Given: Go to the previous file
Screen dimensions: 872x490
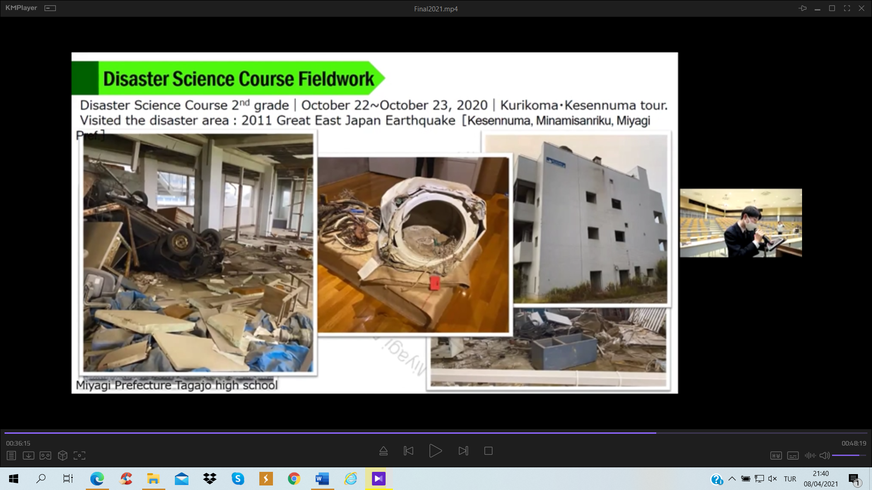Looking at the screenshot, I should click(x=408, y=451).
